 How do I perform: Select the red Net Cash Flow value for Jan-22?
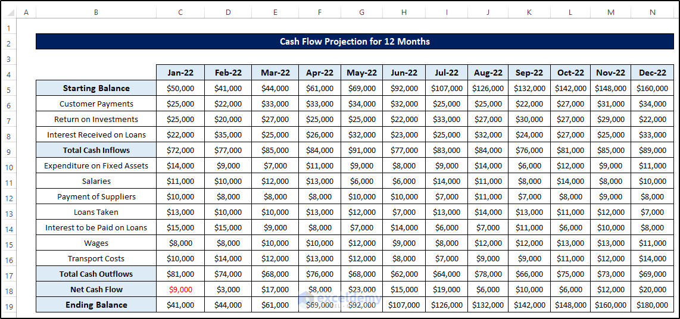[180, 289]
